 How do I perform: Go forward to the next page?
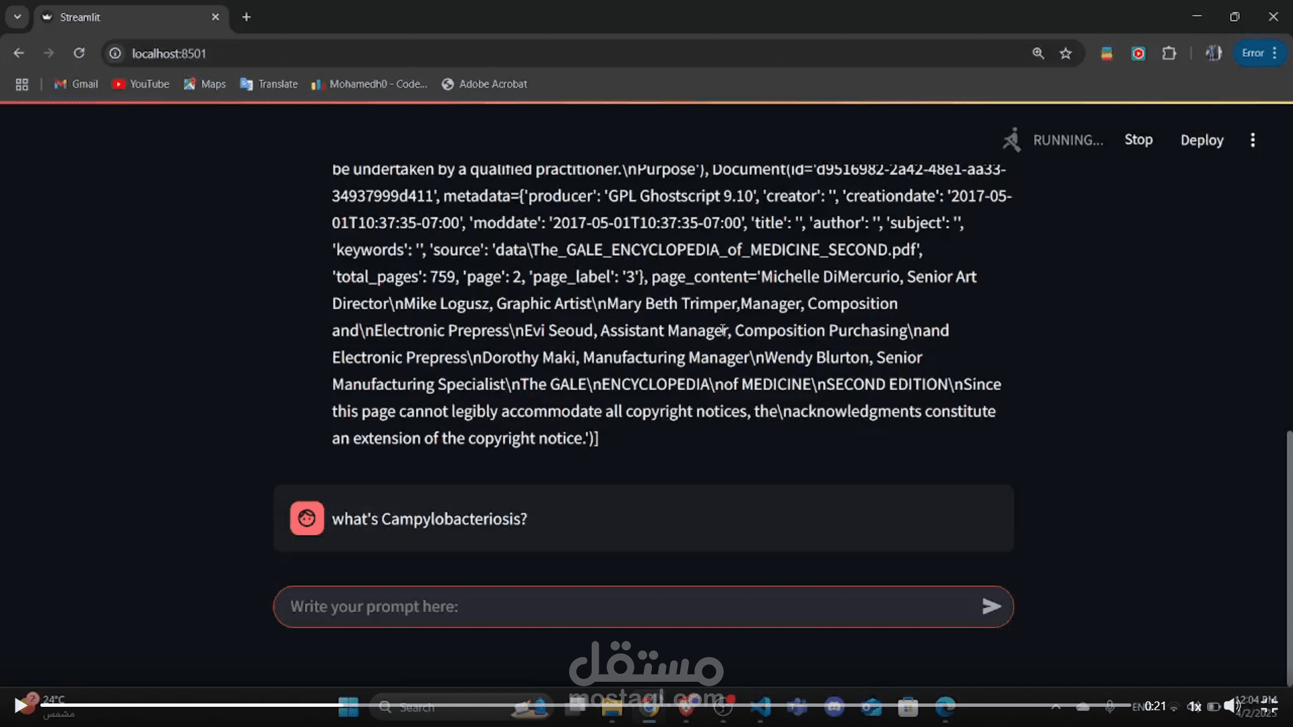48,53
